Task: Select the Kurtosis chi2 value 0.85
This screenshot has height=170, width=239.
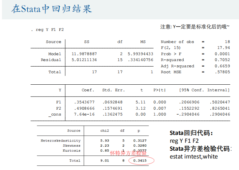Action: [105, 151]
